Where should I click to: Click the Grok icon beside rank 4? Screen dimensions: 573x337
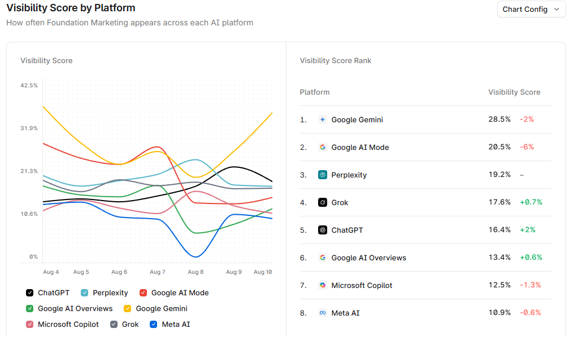322,202
